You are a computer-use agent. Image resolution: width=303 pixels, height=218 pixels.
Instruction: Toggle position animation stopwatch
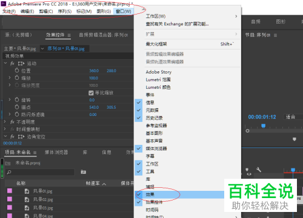(x=17, y=71)
